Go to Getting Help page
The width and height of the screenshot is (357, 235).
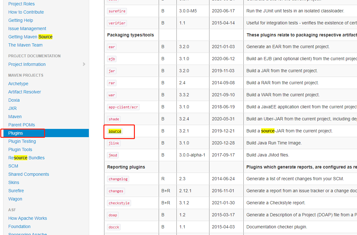[21, 20]
